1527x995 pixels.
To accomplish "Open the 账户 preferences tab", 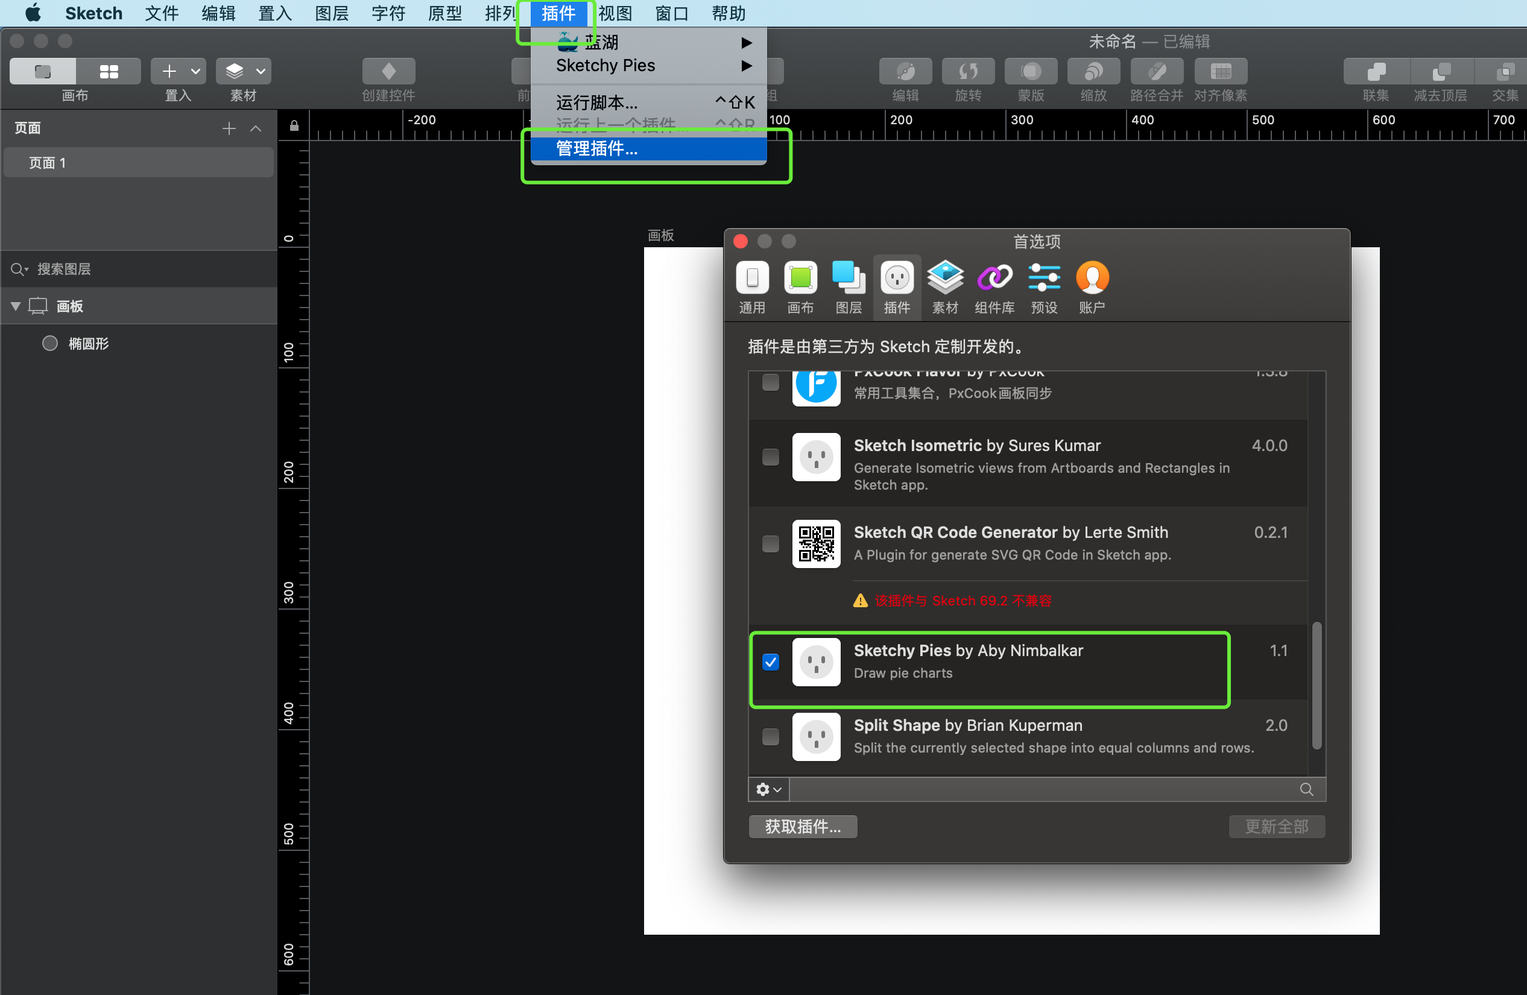I will 1092,288.
